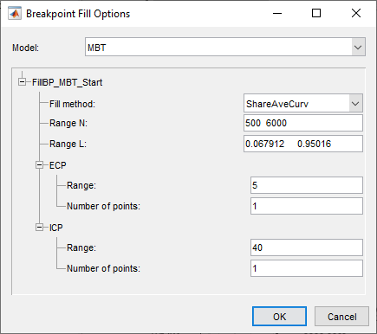Close the Breakpoint Fill Options dialog
Viewport: 377px width, 334px height.
(356, 13)
